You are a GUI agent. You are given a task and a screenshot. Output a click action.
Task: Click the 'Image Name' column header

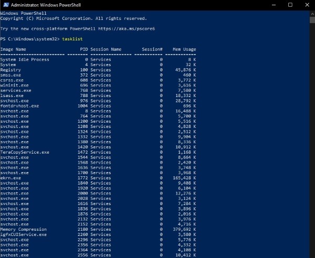(13, 49)
